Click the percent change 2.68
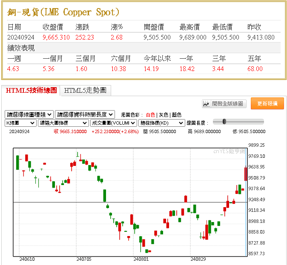The width and height of the screenshot is (287, 265). point(117,37)
